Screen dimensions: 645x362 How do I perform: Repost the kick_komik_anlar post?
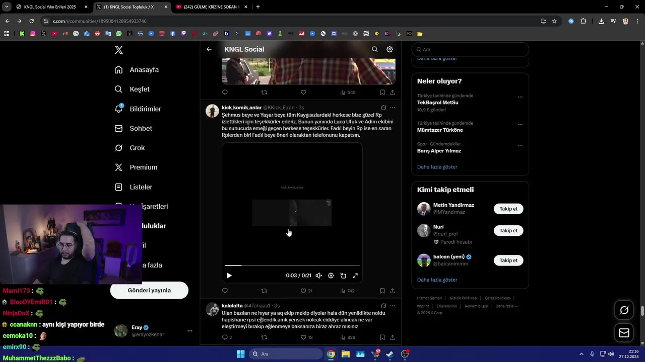(264, 291)
